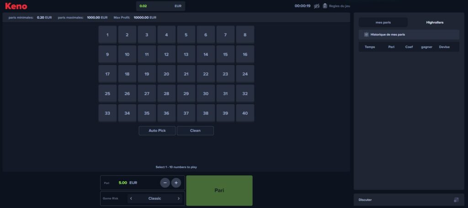
Task: Select number 7 on the Keno grid
Action: click(225, 35)
